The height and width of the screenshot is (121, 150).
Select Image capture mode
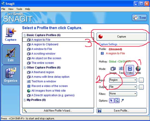click(x=113, y=70)
